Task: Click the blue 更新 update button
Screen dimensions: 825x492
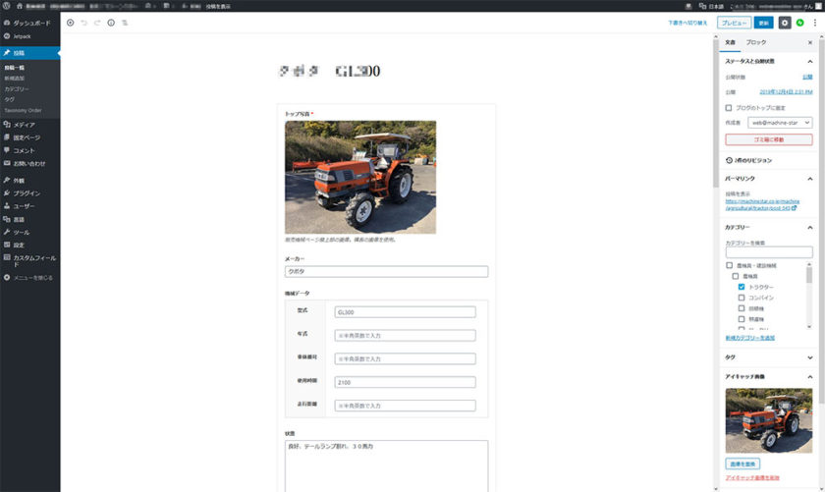Action: 763,23
